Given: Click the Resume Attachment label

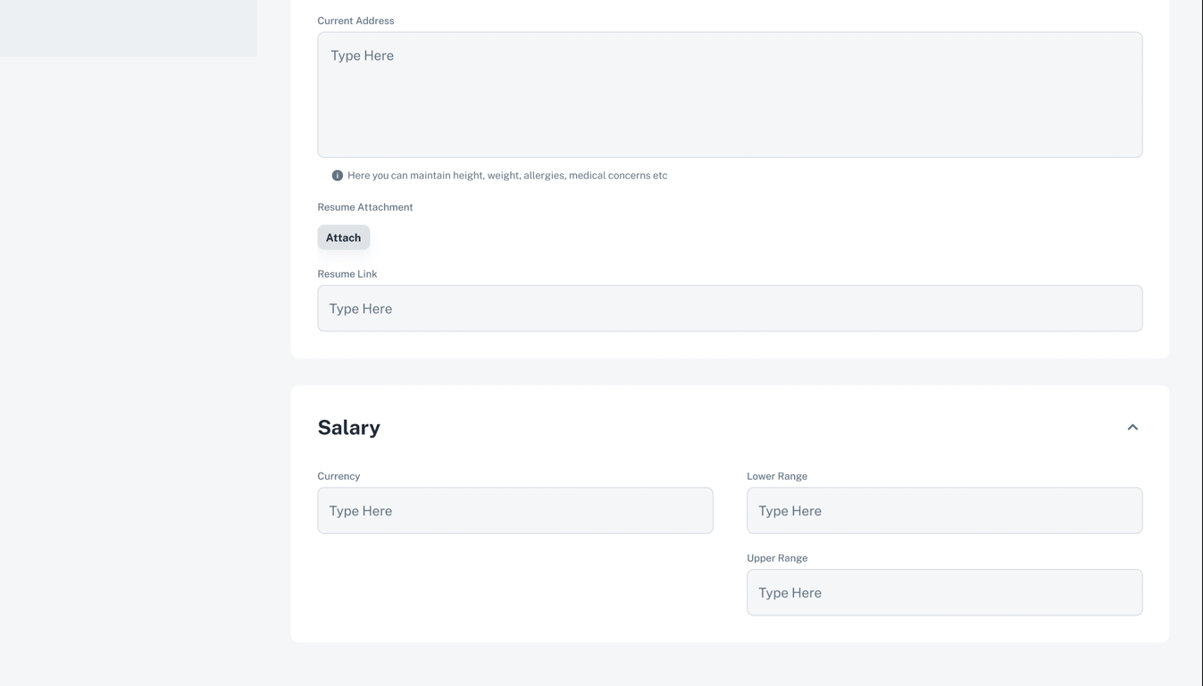Looking at the screenshot, I should [365, 207].
